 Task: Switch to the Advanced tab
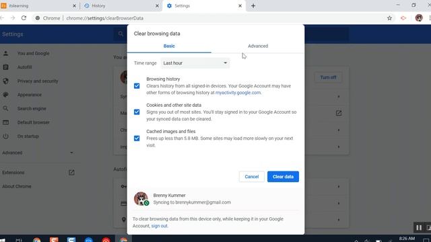(x=258, y=46)
